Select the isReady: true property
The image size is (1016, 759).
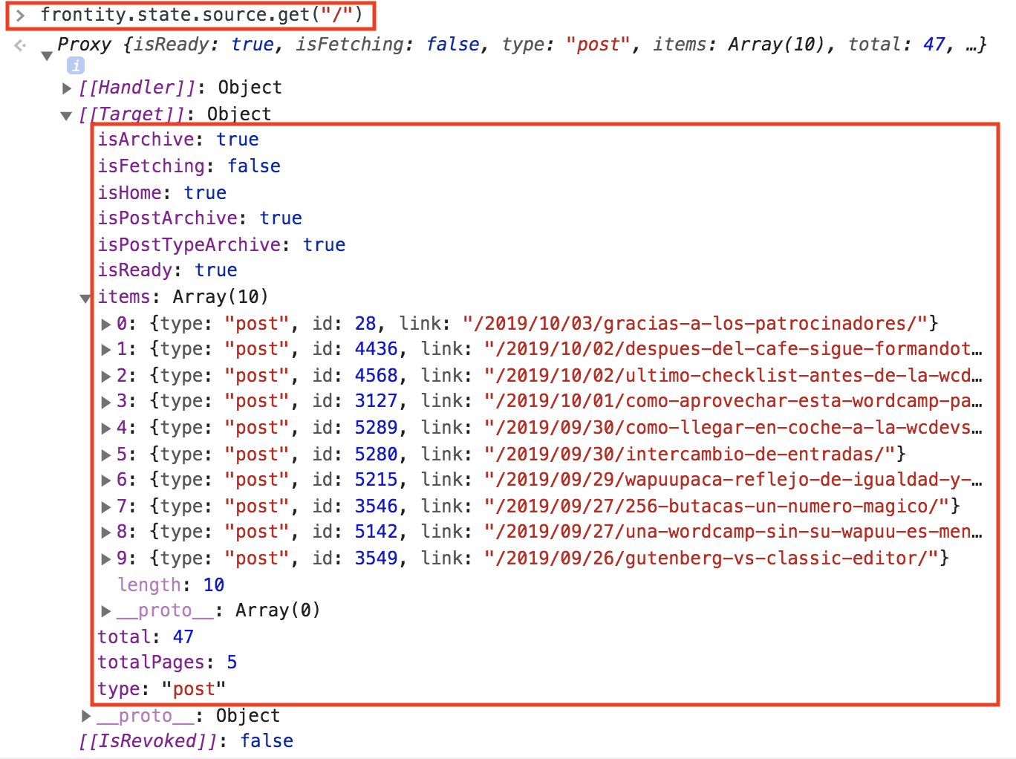[168, 270]
